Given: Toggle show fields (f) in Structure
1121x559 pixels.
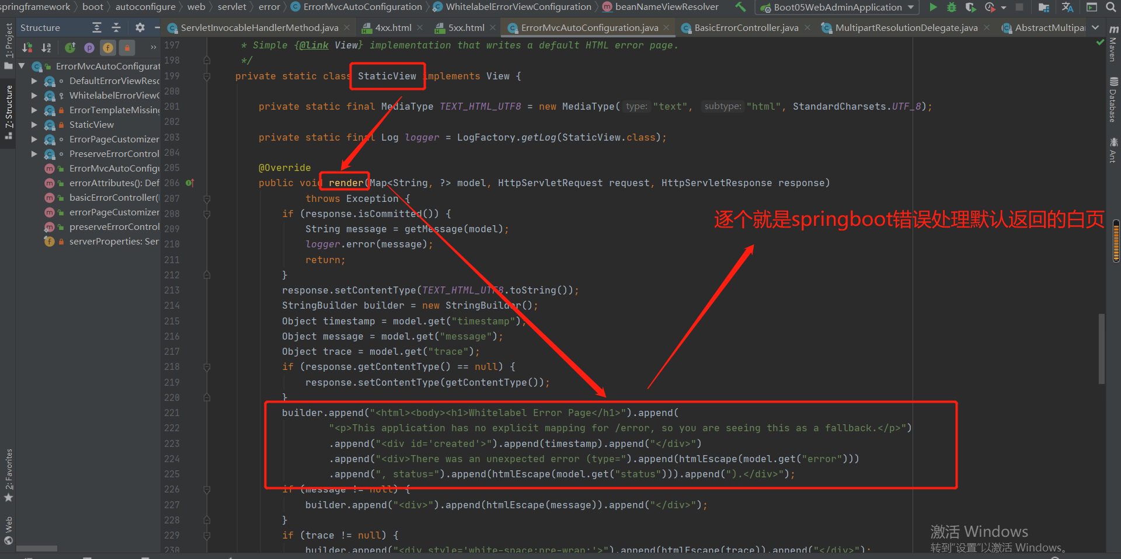Looking at the screenshot, I should point(108,47).
